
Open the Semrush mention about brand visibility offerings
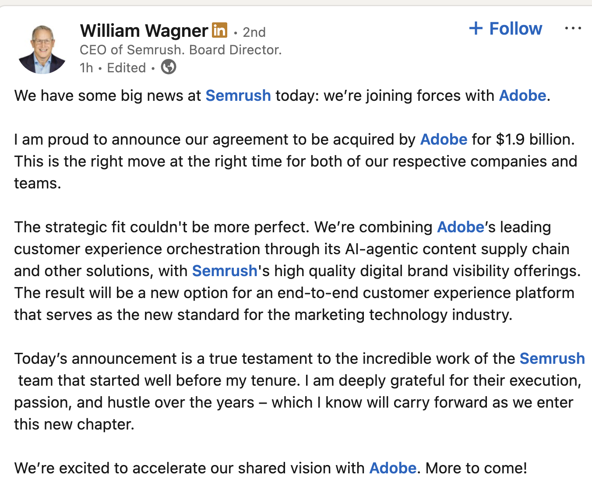pyautogui.click(x=224, y=271)
